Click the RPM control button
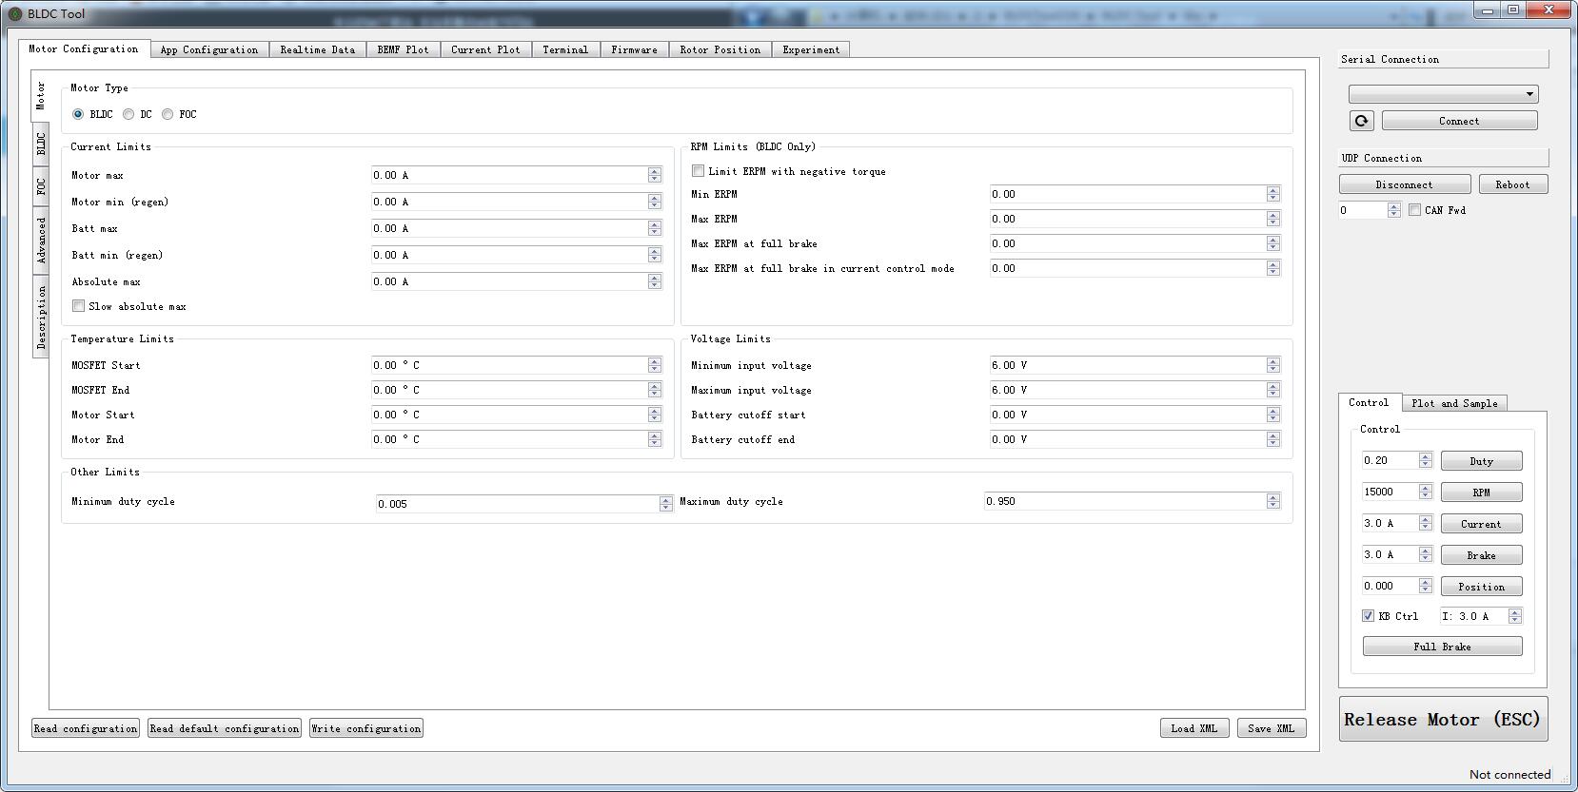1578x792 pixels. [1482, 493]
